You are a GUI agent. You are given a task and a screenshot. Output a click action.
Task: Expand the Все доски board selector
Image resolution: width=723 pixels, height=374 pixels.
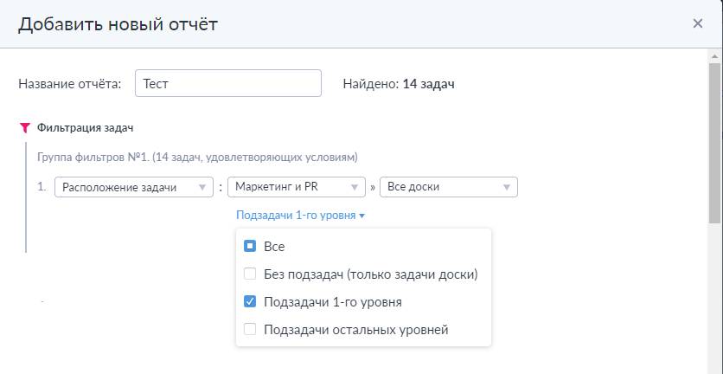click(448, 188)
